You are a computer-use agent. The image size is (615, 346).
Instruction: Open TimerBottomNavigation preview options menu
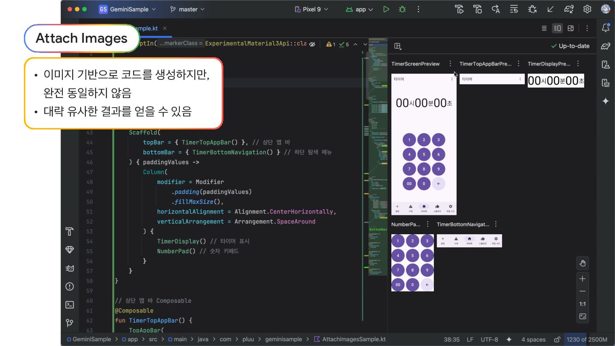[496, 224]
